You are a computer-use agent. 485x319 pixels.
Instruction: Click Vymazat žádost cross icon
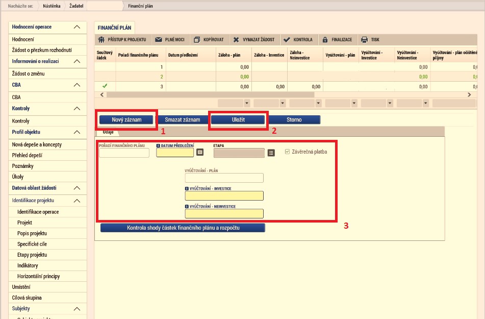[236, 40]
